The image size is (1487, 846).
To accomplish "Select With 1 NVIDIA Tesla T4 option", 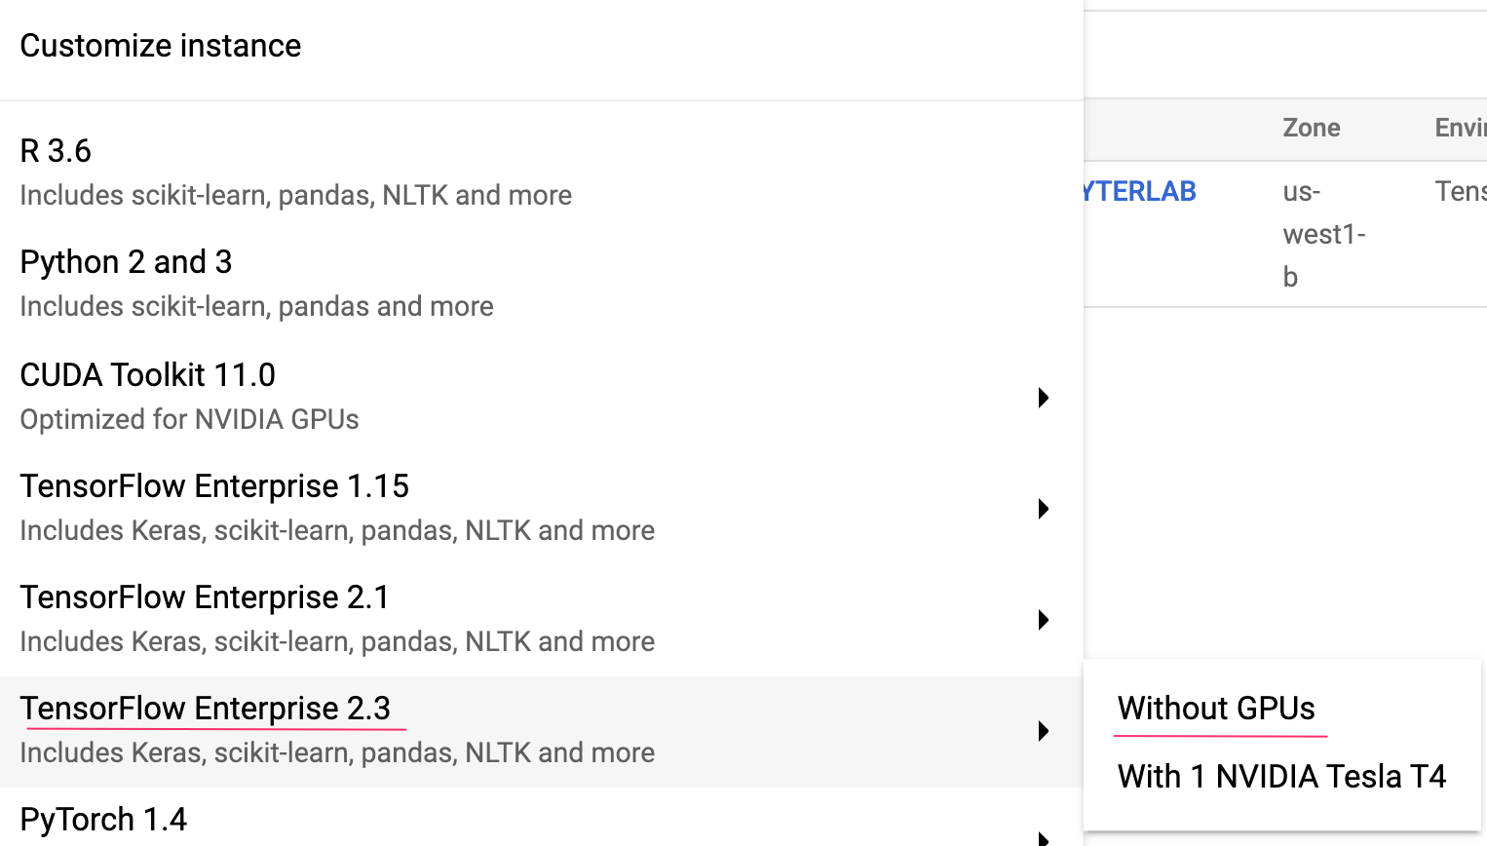I will [x=1281, y=776].
